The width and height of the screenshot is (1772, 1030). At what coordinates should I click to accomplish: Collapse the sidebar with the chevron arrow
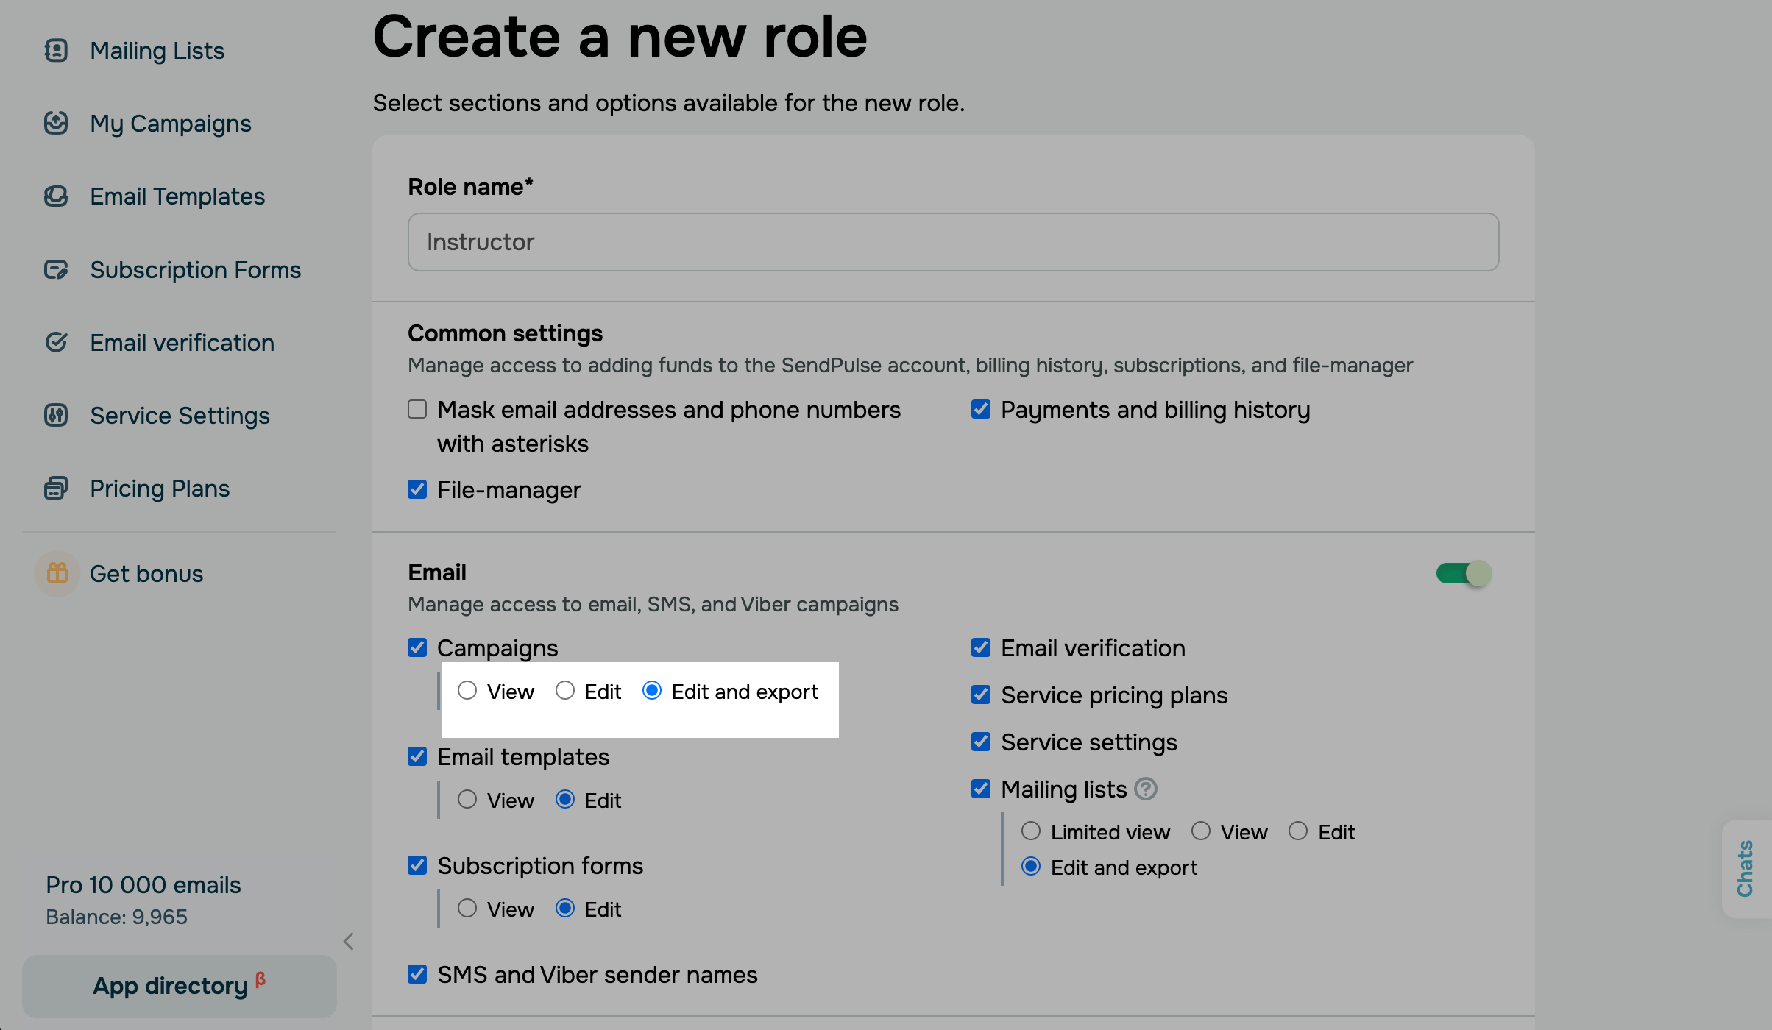(x=349, y=941)
